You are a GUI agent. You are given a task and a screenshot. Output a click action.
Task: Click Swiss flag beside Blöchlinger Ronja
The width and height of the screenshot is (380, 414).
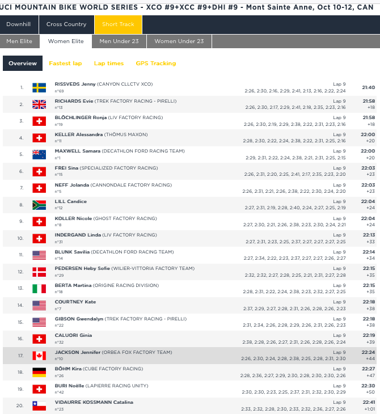tap(39, 121)
